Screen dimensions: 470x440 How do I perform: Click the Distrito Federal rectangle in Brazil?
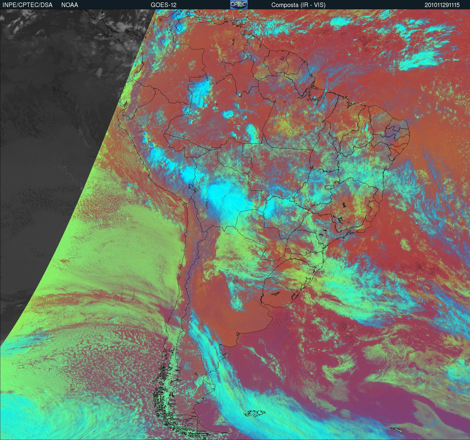pos(328,187)
